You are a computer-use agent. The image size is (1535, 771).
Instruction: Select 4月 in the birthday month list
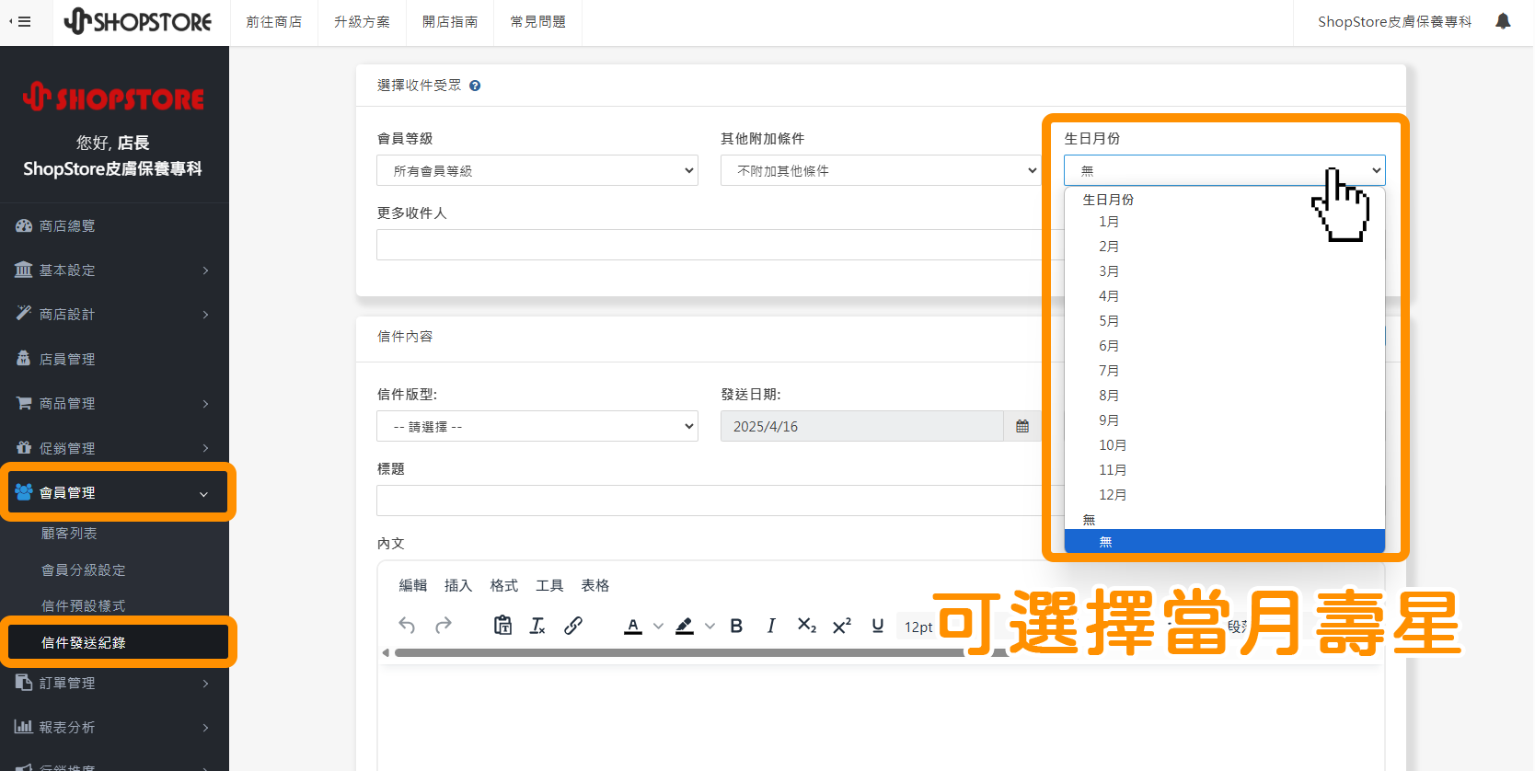click(x=1225, y=296)
